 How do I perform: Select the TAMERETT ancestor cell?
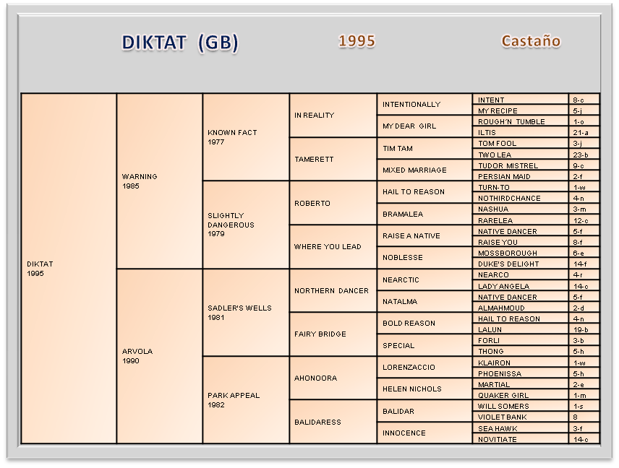point(333,160)
